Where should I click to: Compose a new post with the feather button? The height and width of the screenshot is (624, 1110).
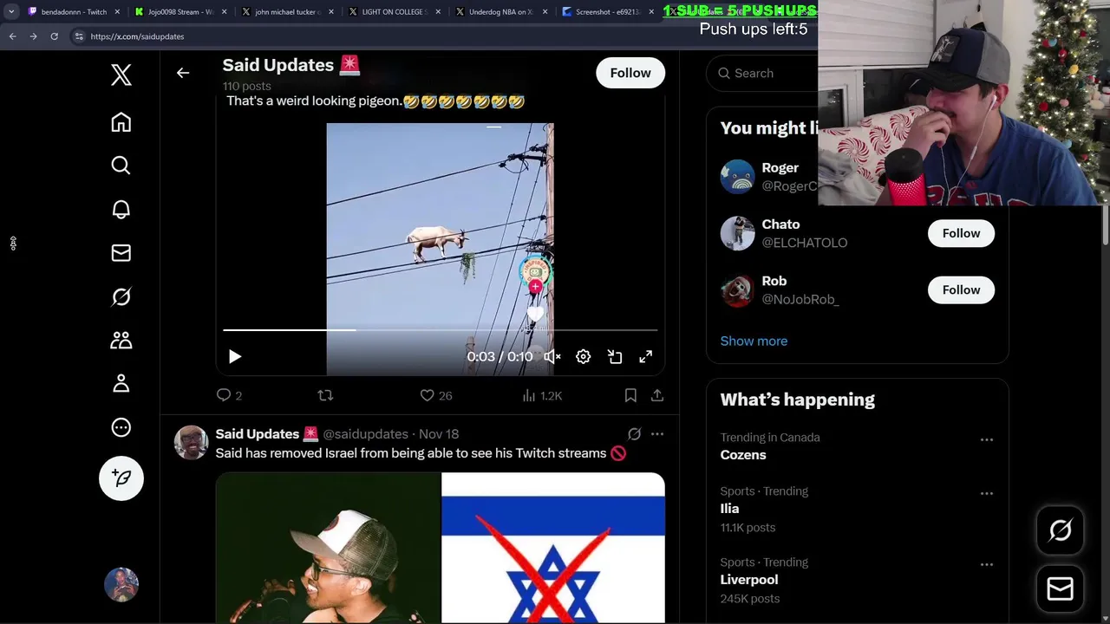pyautogui.click(x=121, y=478)
